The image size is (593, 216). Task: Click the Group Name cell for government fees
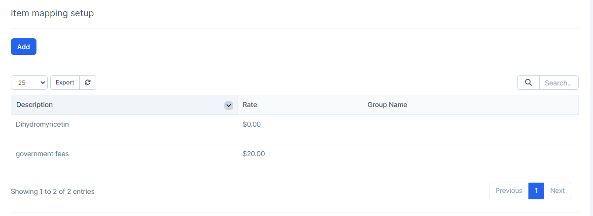(x=470, y=154)
